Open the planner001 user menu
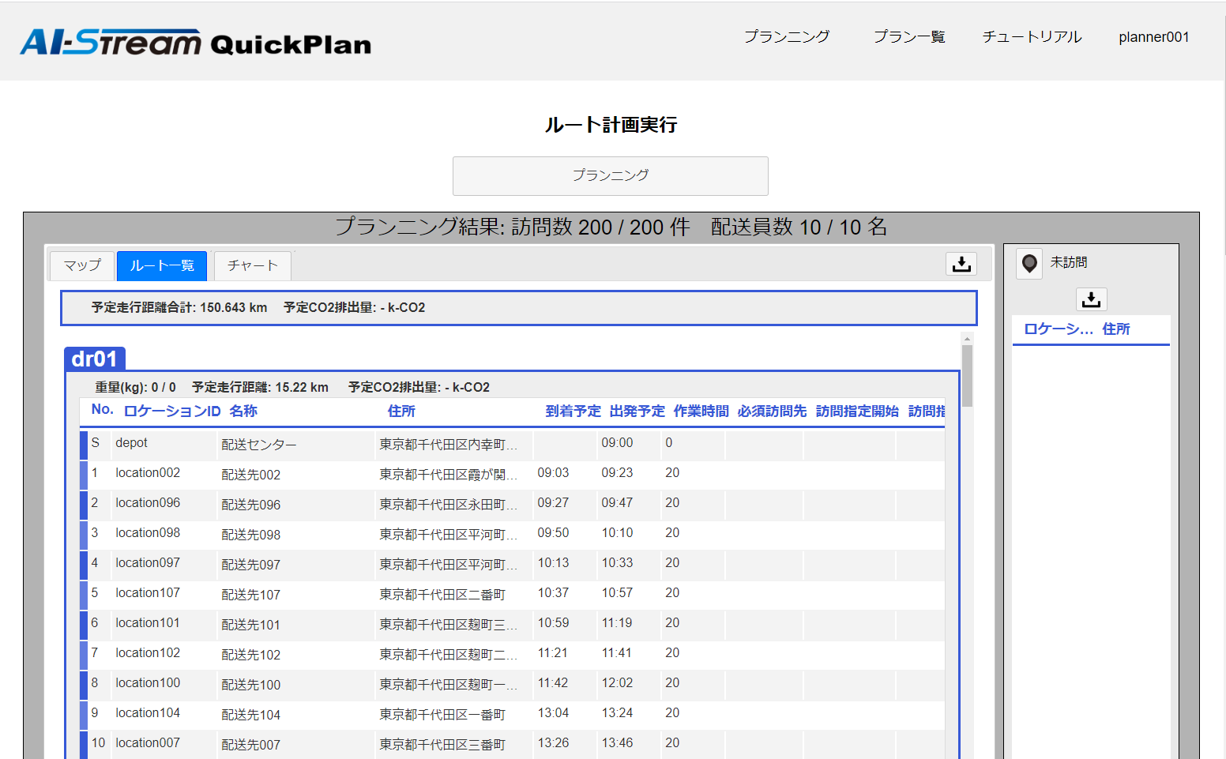 [x=1153, y=37]
